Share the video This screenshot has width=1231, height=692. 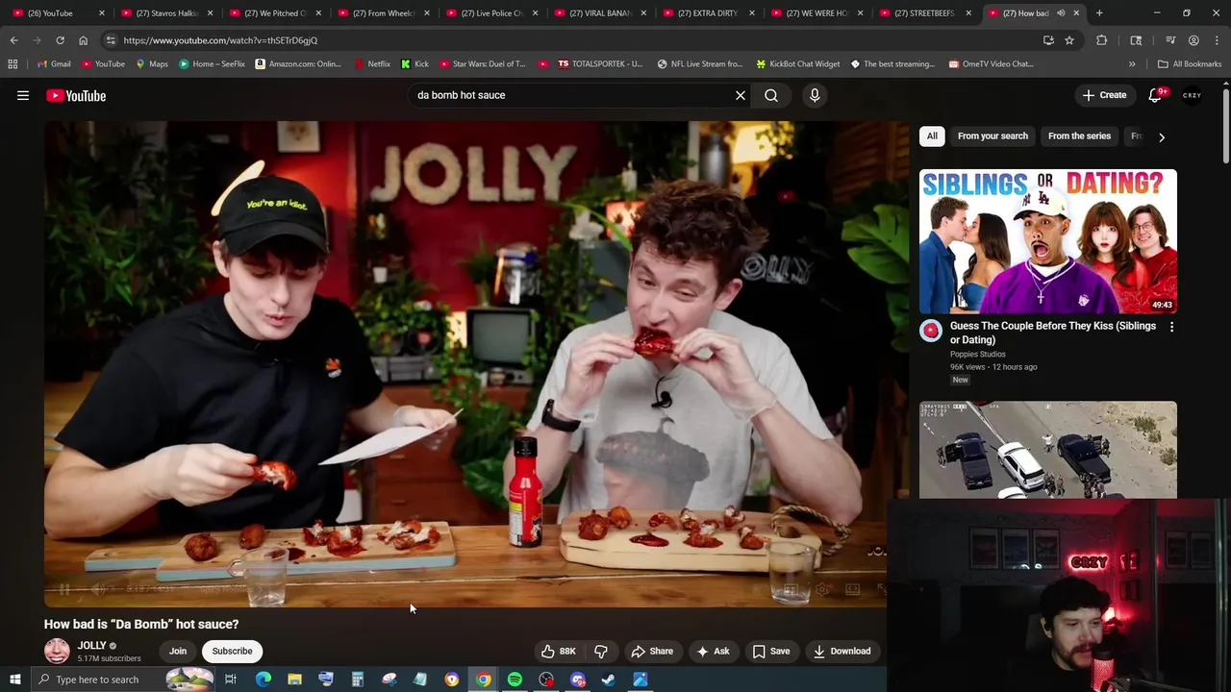652,651
